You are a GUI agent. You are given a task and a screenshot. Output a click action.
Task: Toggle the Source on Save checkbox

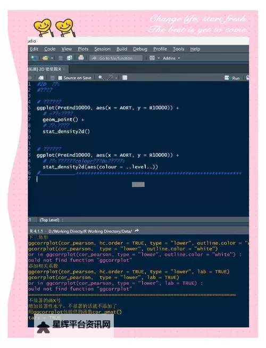pos(60,78)
